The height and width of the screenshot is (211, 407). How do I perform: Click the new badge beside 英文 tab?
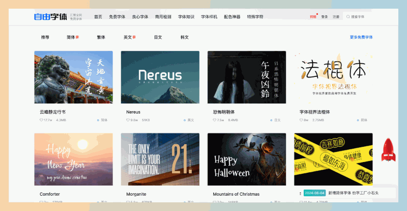134,37
